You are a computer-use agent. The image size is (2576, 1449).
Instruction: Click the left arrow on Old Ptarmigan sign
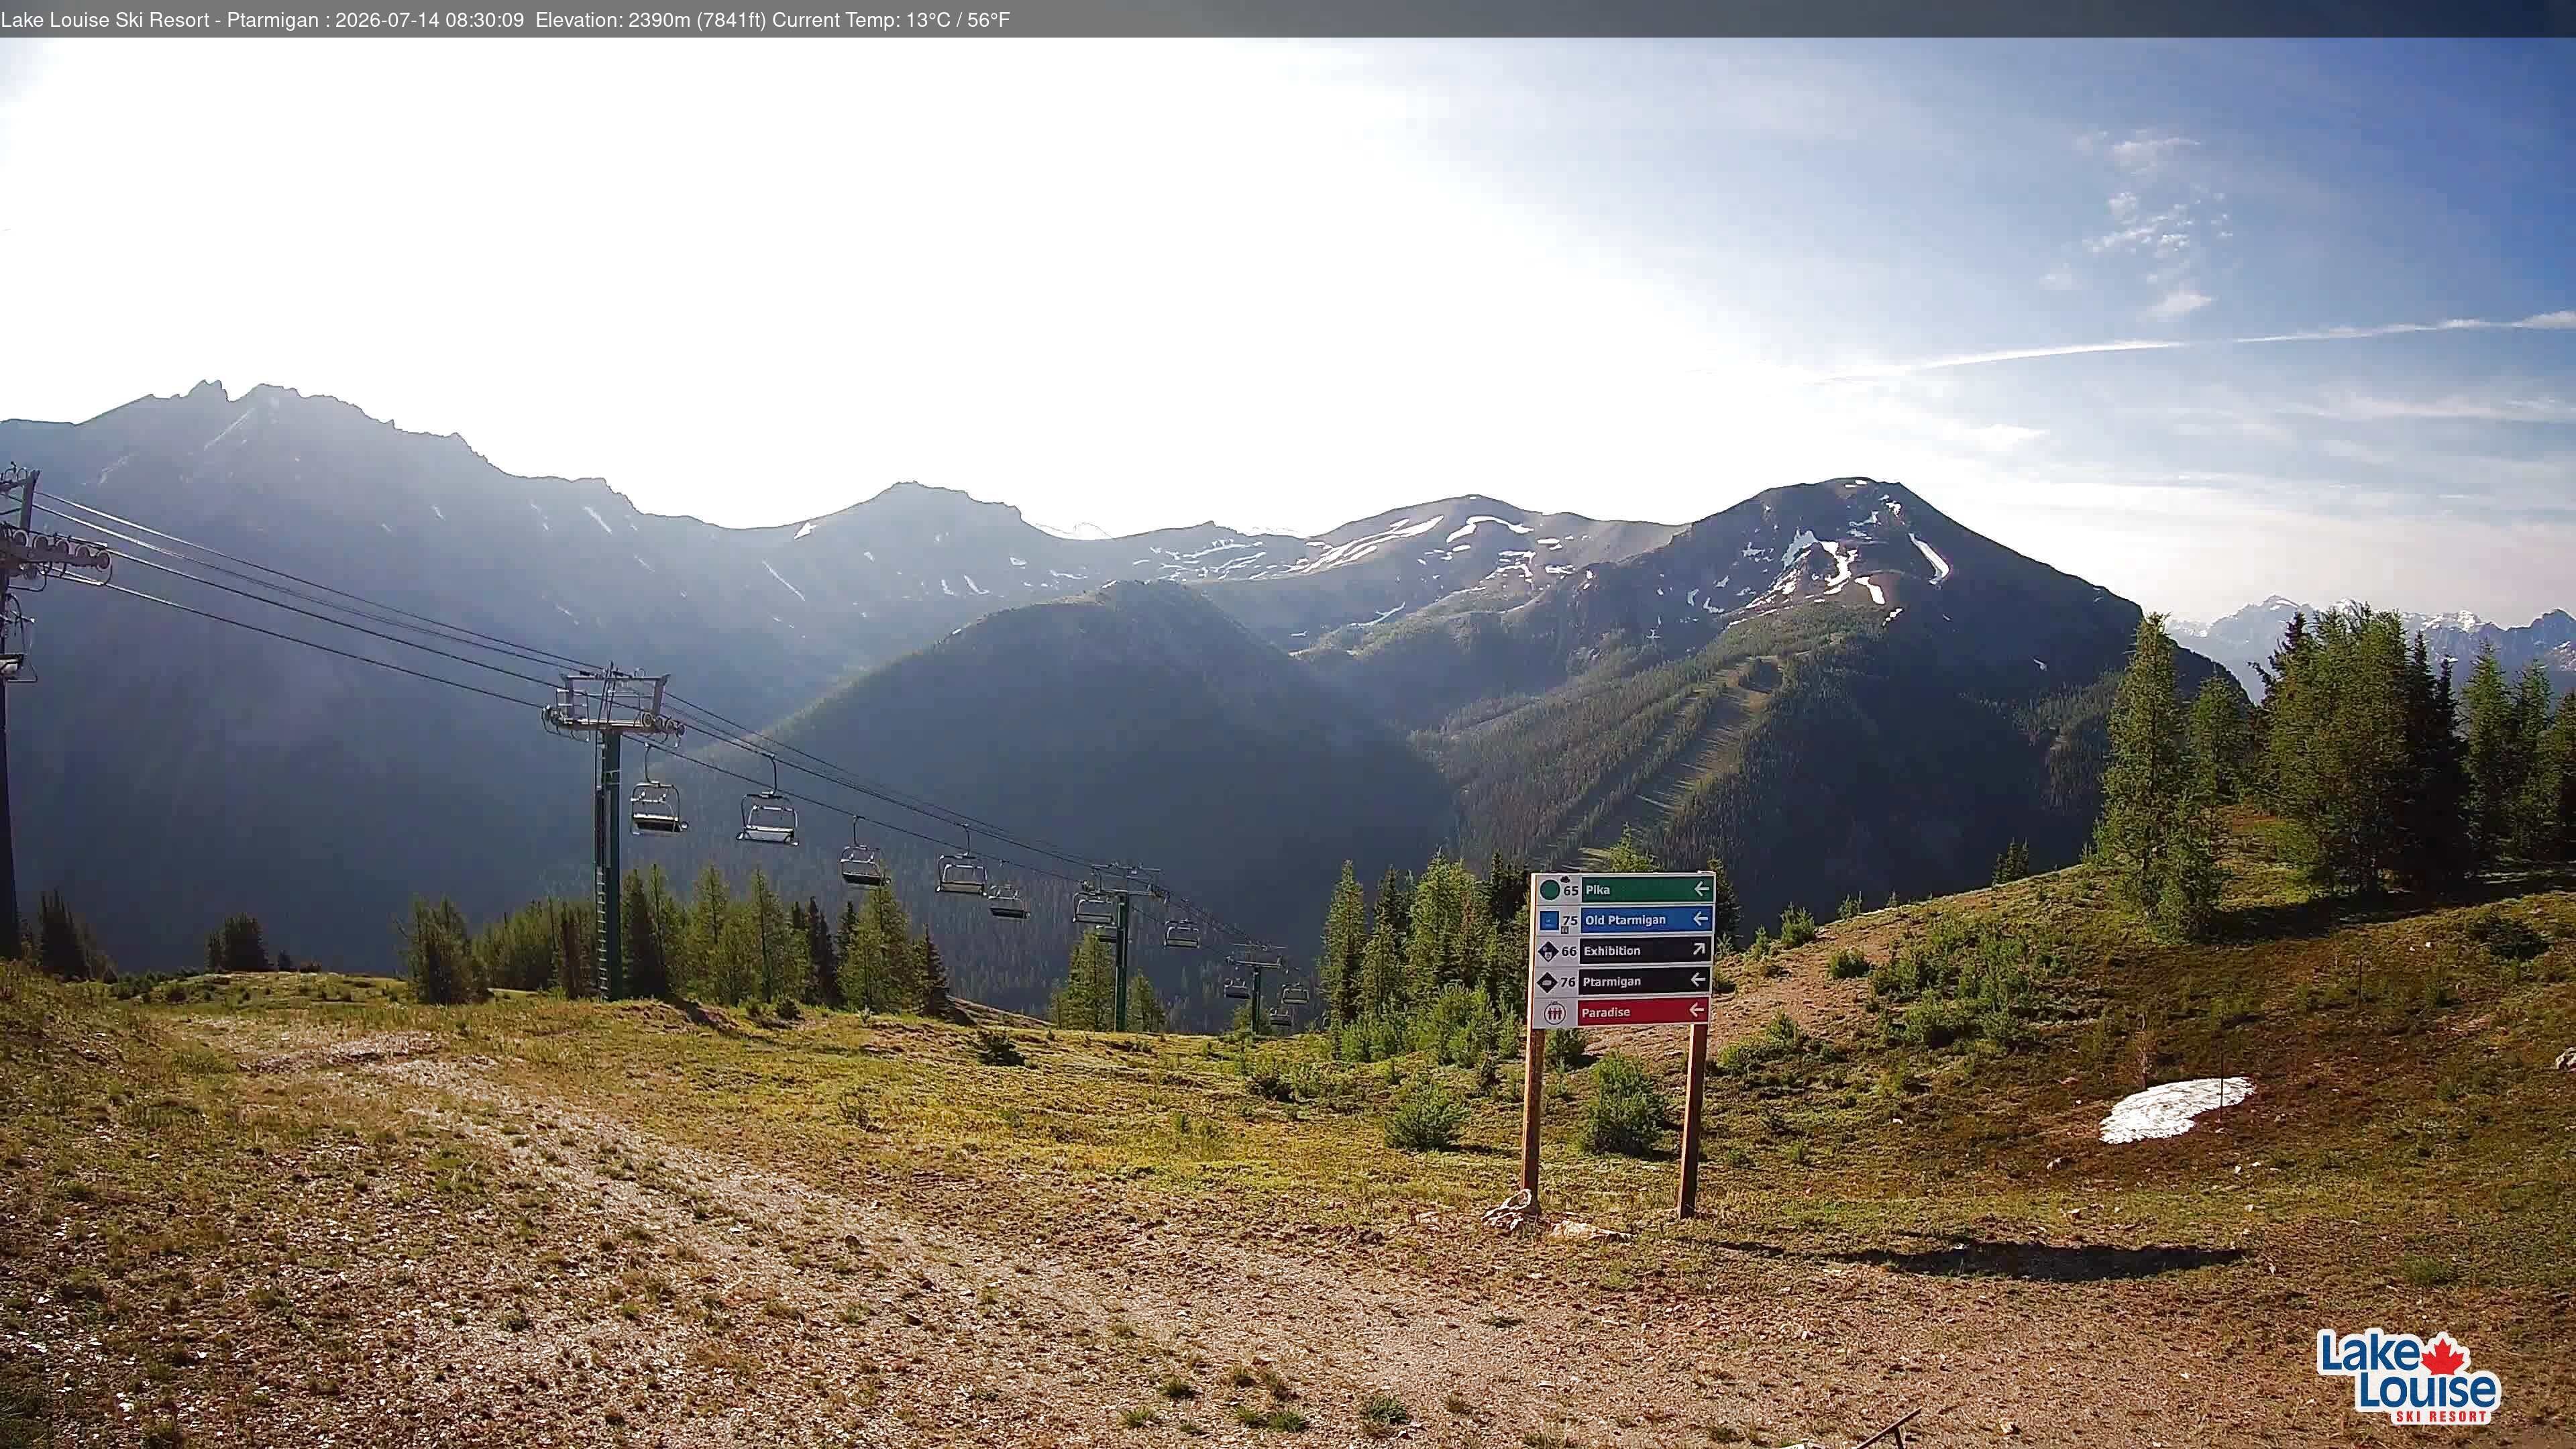(1701, 919)
